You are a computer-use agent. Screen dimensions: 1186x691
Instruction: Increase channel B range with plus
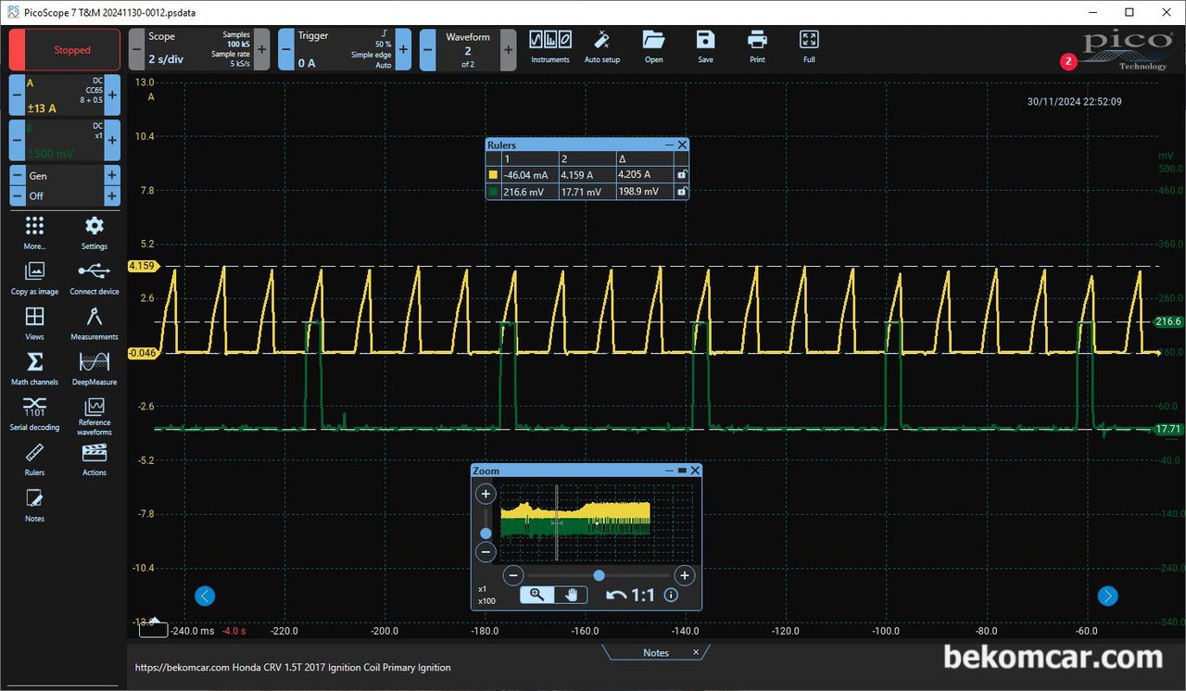[x=112, y=141]
